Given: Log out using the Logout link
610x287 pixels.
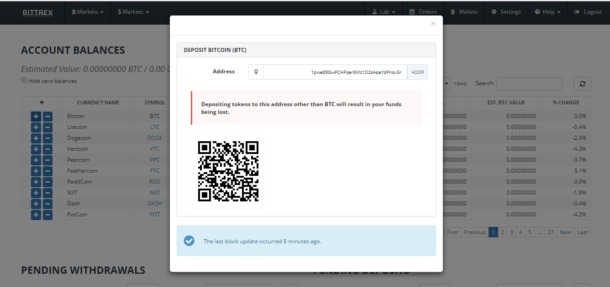Looking at the screenshot, I should click(x=588, y=12).
